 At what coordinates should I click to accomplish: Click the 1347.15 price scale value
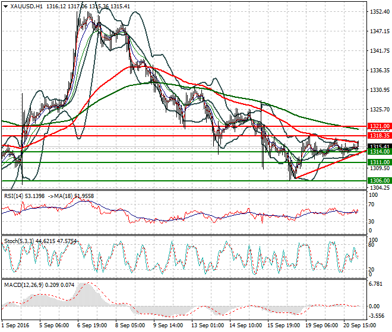pyautogui.click(x=380, y=31)
